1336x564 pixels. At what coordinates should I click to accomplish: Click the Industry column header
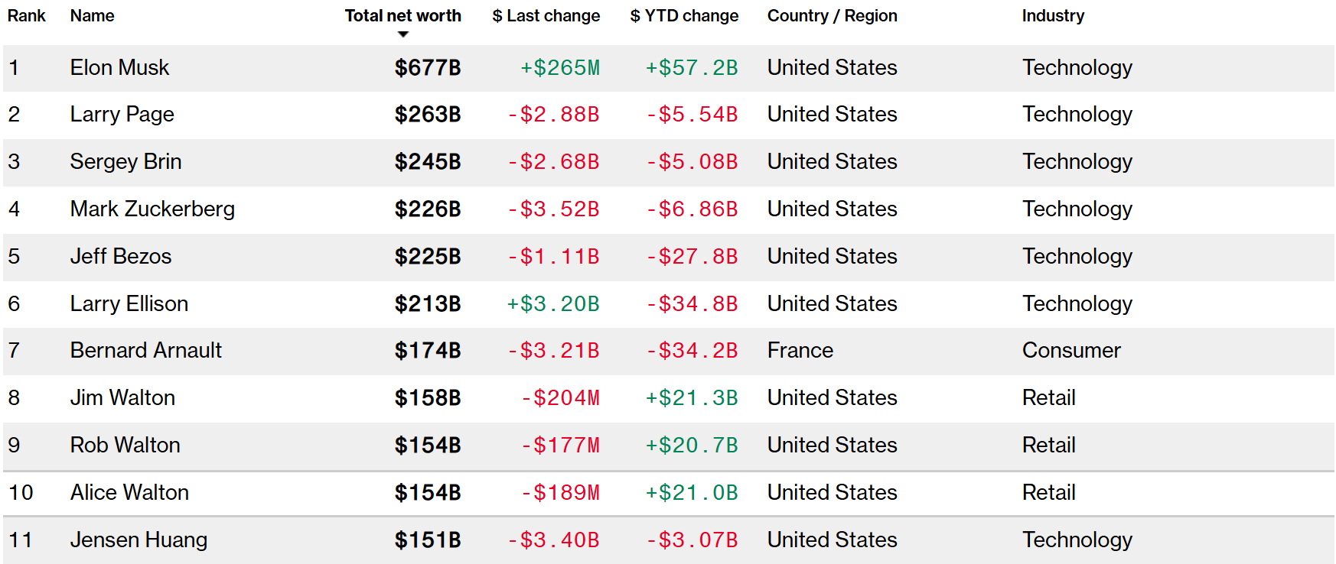click(x=1053, y=16)
